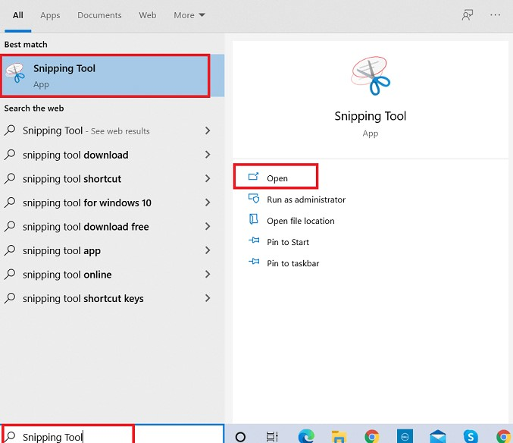The height and width of the screenshot is (443, 513).
Task: Expand 'snipping tool shortcut keys' chevron
Action: (x=208, y=298)
